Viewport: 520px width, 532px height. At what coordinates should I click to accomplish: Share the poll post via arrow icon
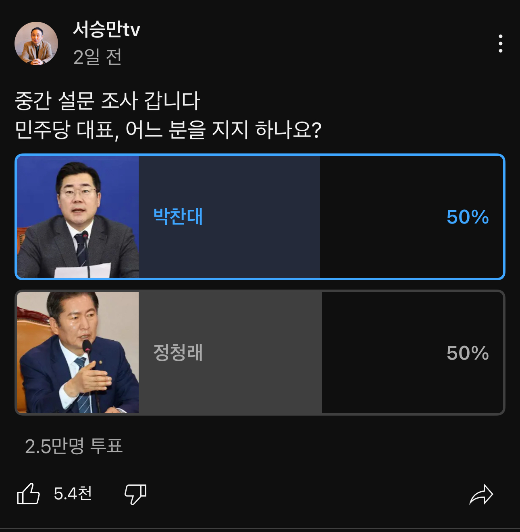click(x=481, y=494)
